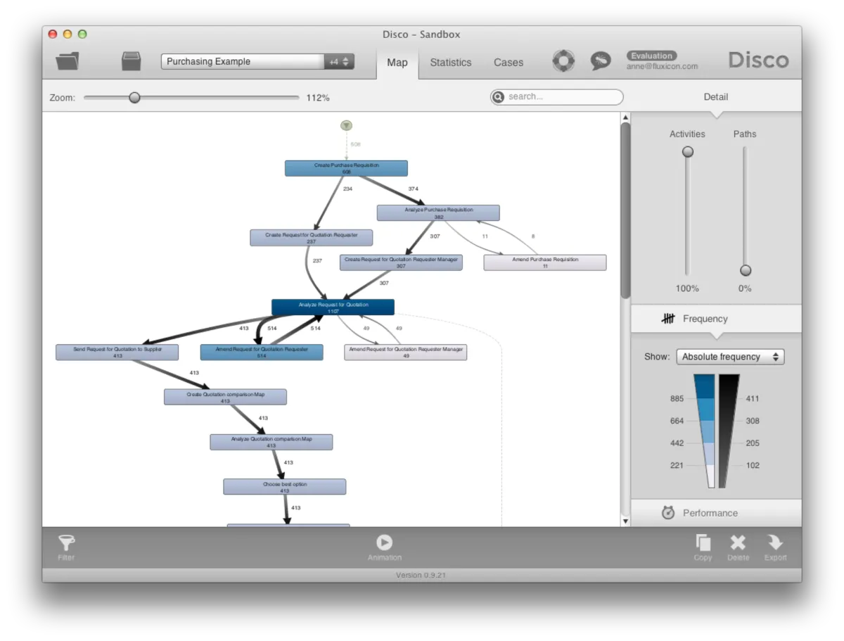Click the search magnifier icon
The height and width of the screenshot is (641, 844).
click(x=499, y=97)
